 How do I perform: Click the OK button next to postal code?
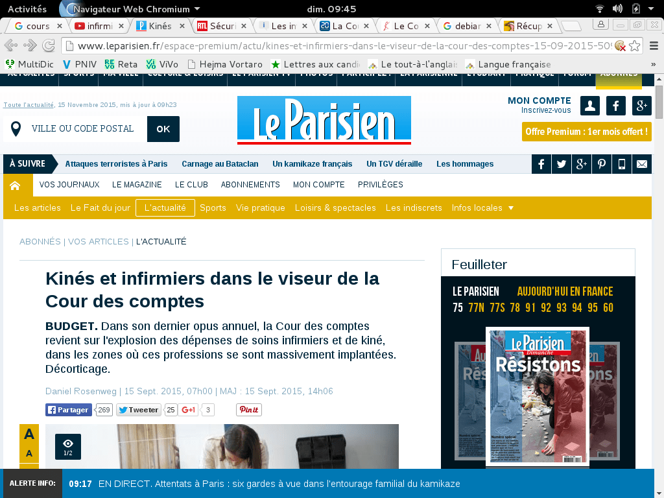[163, 129]
